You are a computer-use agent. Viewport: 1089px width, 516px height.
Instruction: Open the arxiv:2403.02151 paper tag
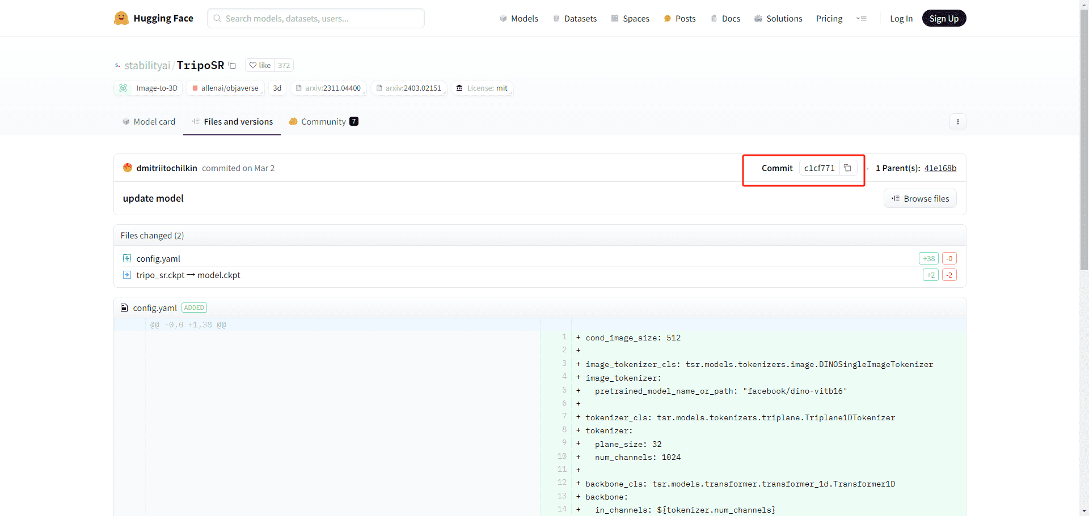(x=408, y=88)
